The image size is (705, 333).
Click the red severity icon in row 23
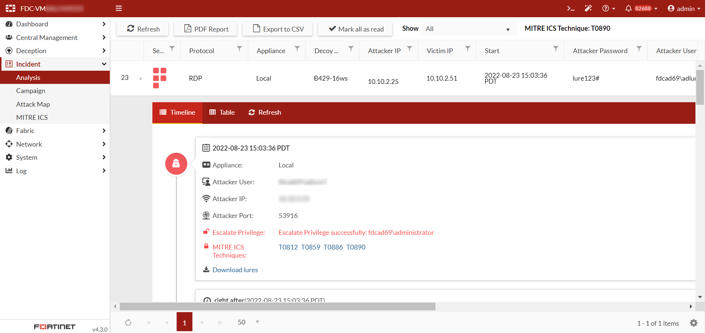click(160, 78)
